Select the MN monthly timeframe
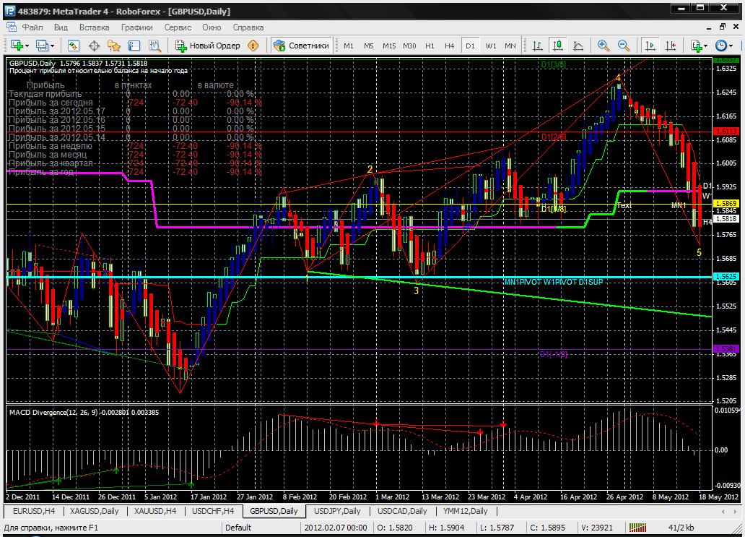745x537 pixels. pos(510,46)
